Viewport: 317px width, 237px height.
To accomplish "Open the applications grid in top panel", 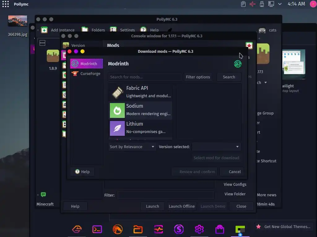I will click(x=6, y=4).
